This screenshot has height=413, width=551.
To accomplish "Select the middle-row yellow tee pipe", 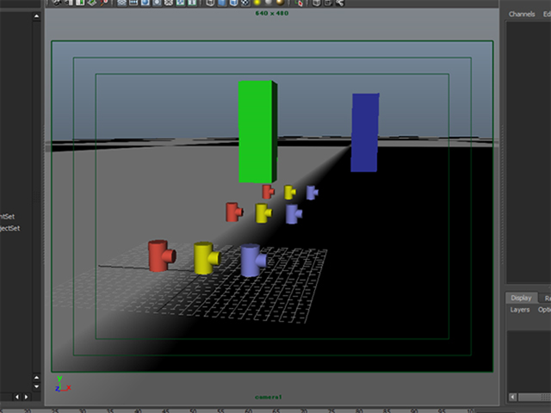I will coord(263,213).
